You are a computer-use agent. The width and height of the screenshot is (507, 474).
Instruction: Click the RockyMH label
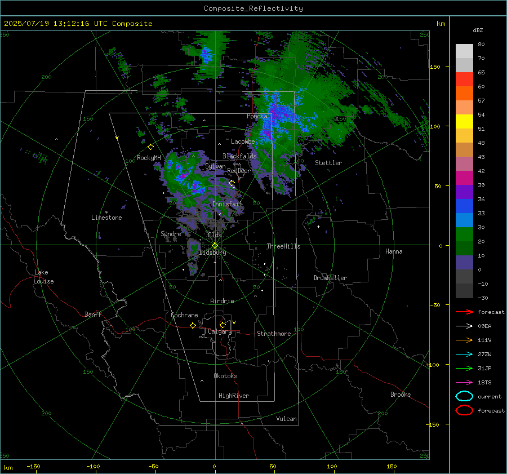pos(149,158)
